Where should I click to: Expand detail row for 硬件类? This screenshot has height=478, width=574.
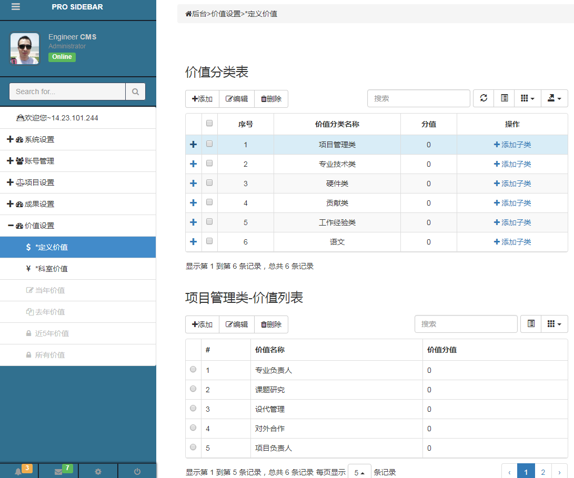coord(194,184)
